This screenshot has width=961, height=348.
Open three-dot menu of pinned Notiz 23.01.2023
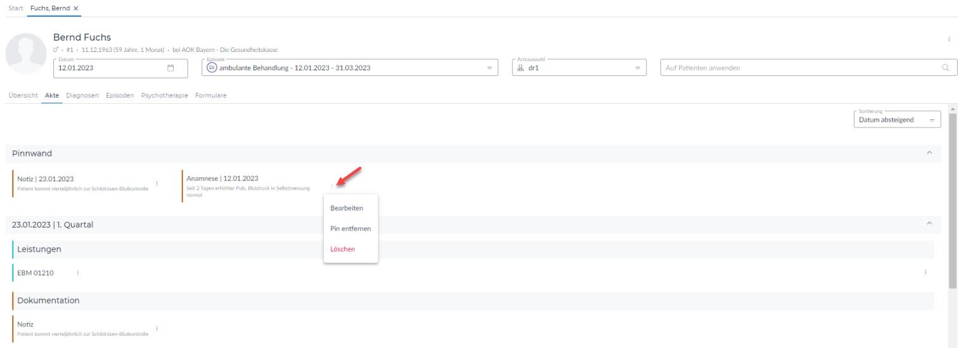(x=157, y=183)
